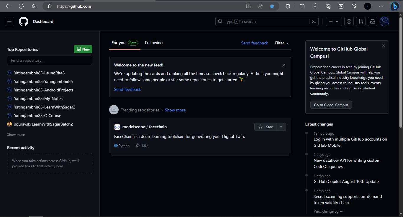The width and height of the screenshot is (403, 217).
Task: Open the Web capture screenshot icon
Action: click(x=354, y=6)
